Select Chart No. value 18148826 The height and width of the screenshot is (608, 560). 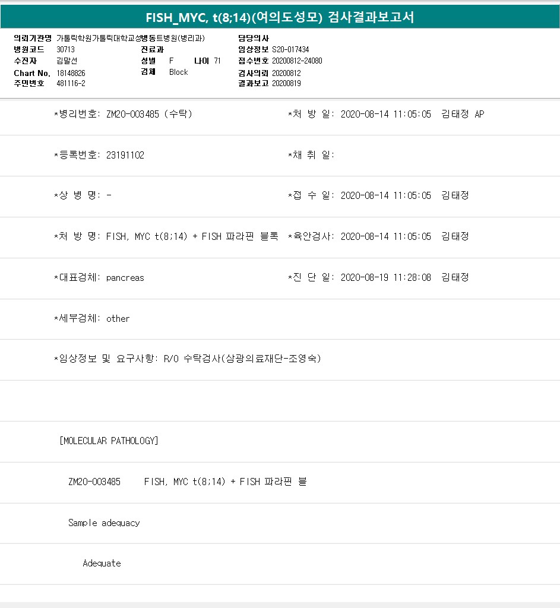point(71,73)
